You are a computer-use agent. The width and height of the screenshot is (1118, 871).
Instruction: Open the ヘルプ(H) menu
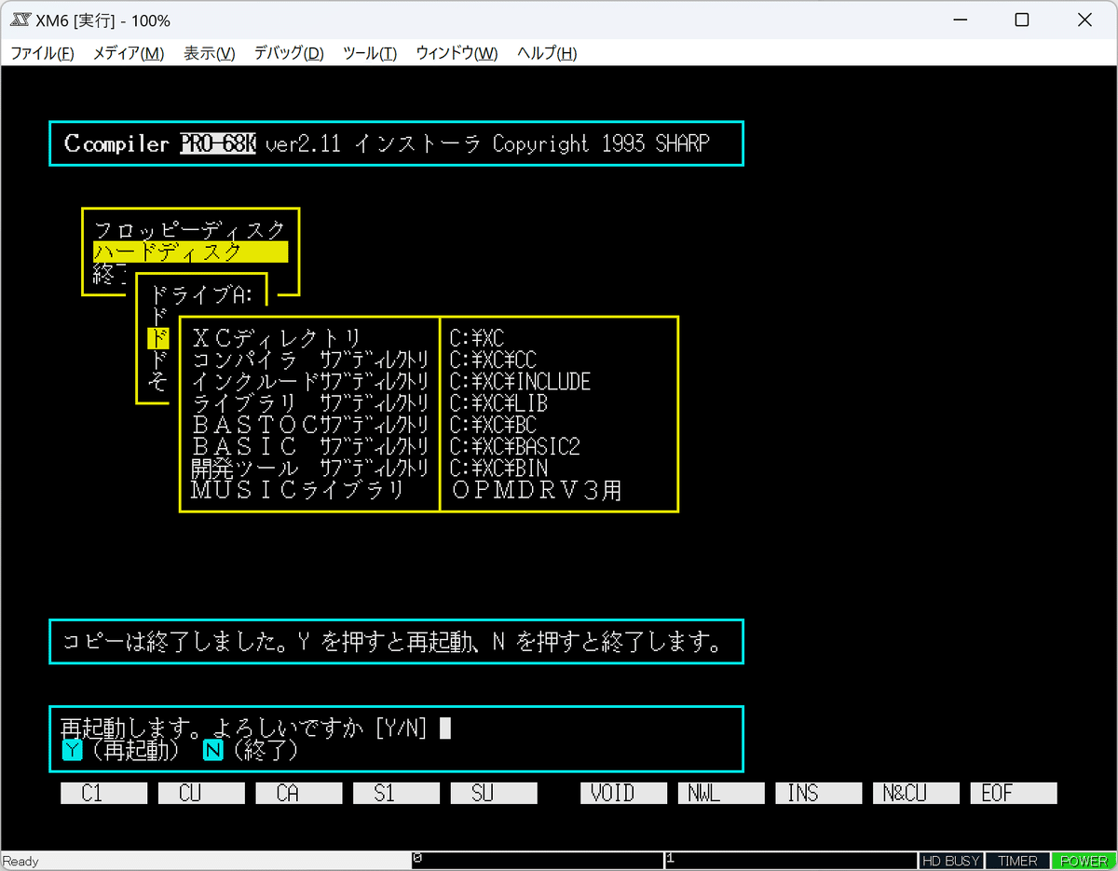pyautogui.click(x=547, y=53)
